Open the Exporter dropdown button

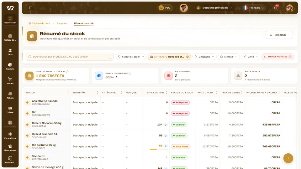click(279, 35)
